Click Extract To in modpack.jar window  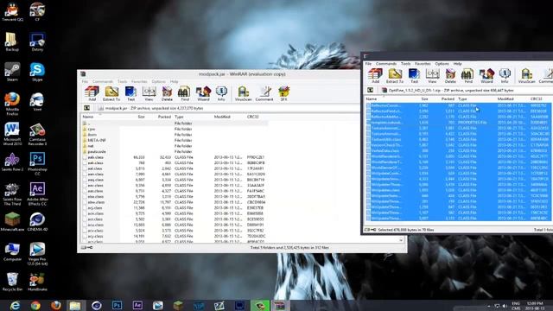pos(111,93)
